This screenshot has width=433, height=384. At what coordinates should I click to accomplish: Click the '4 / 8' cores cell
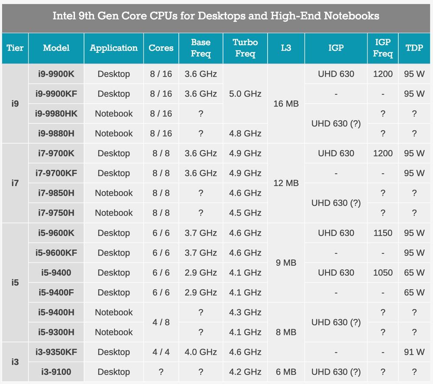point(161,322)
